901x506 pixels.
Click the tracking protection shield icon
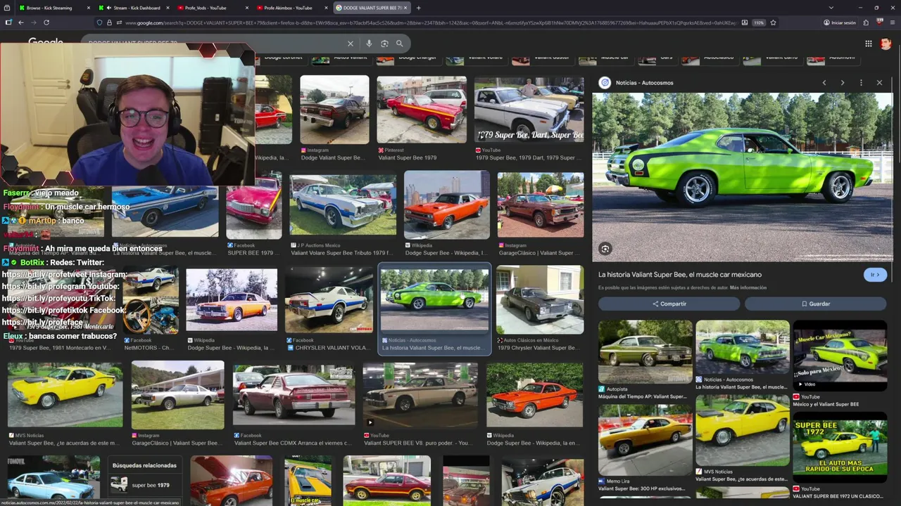99,22
